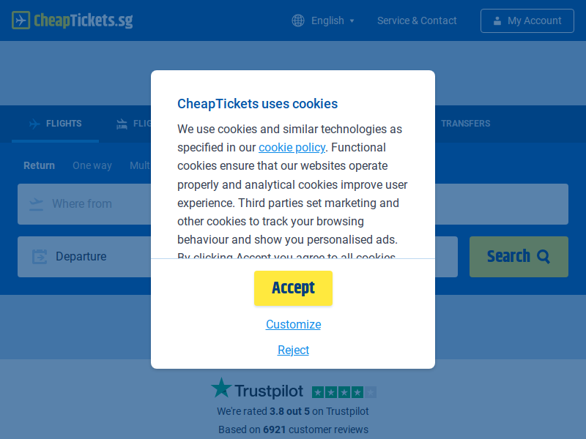Click the Trustpilot star rating bar
586x439 pixels.
(x=344, y=392)
